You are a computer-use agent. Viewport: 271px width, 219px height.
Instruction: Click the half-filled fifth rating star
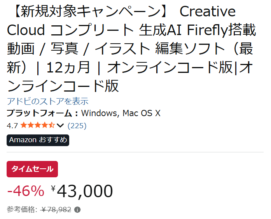(52, 125)
